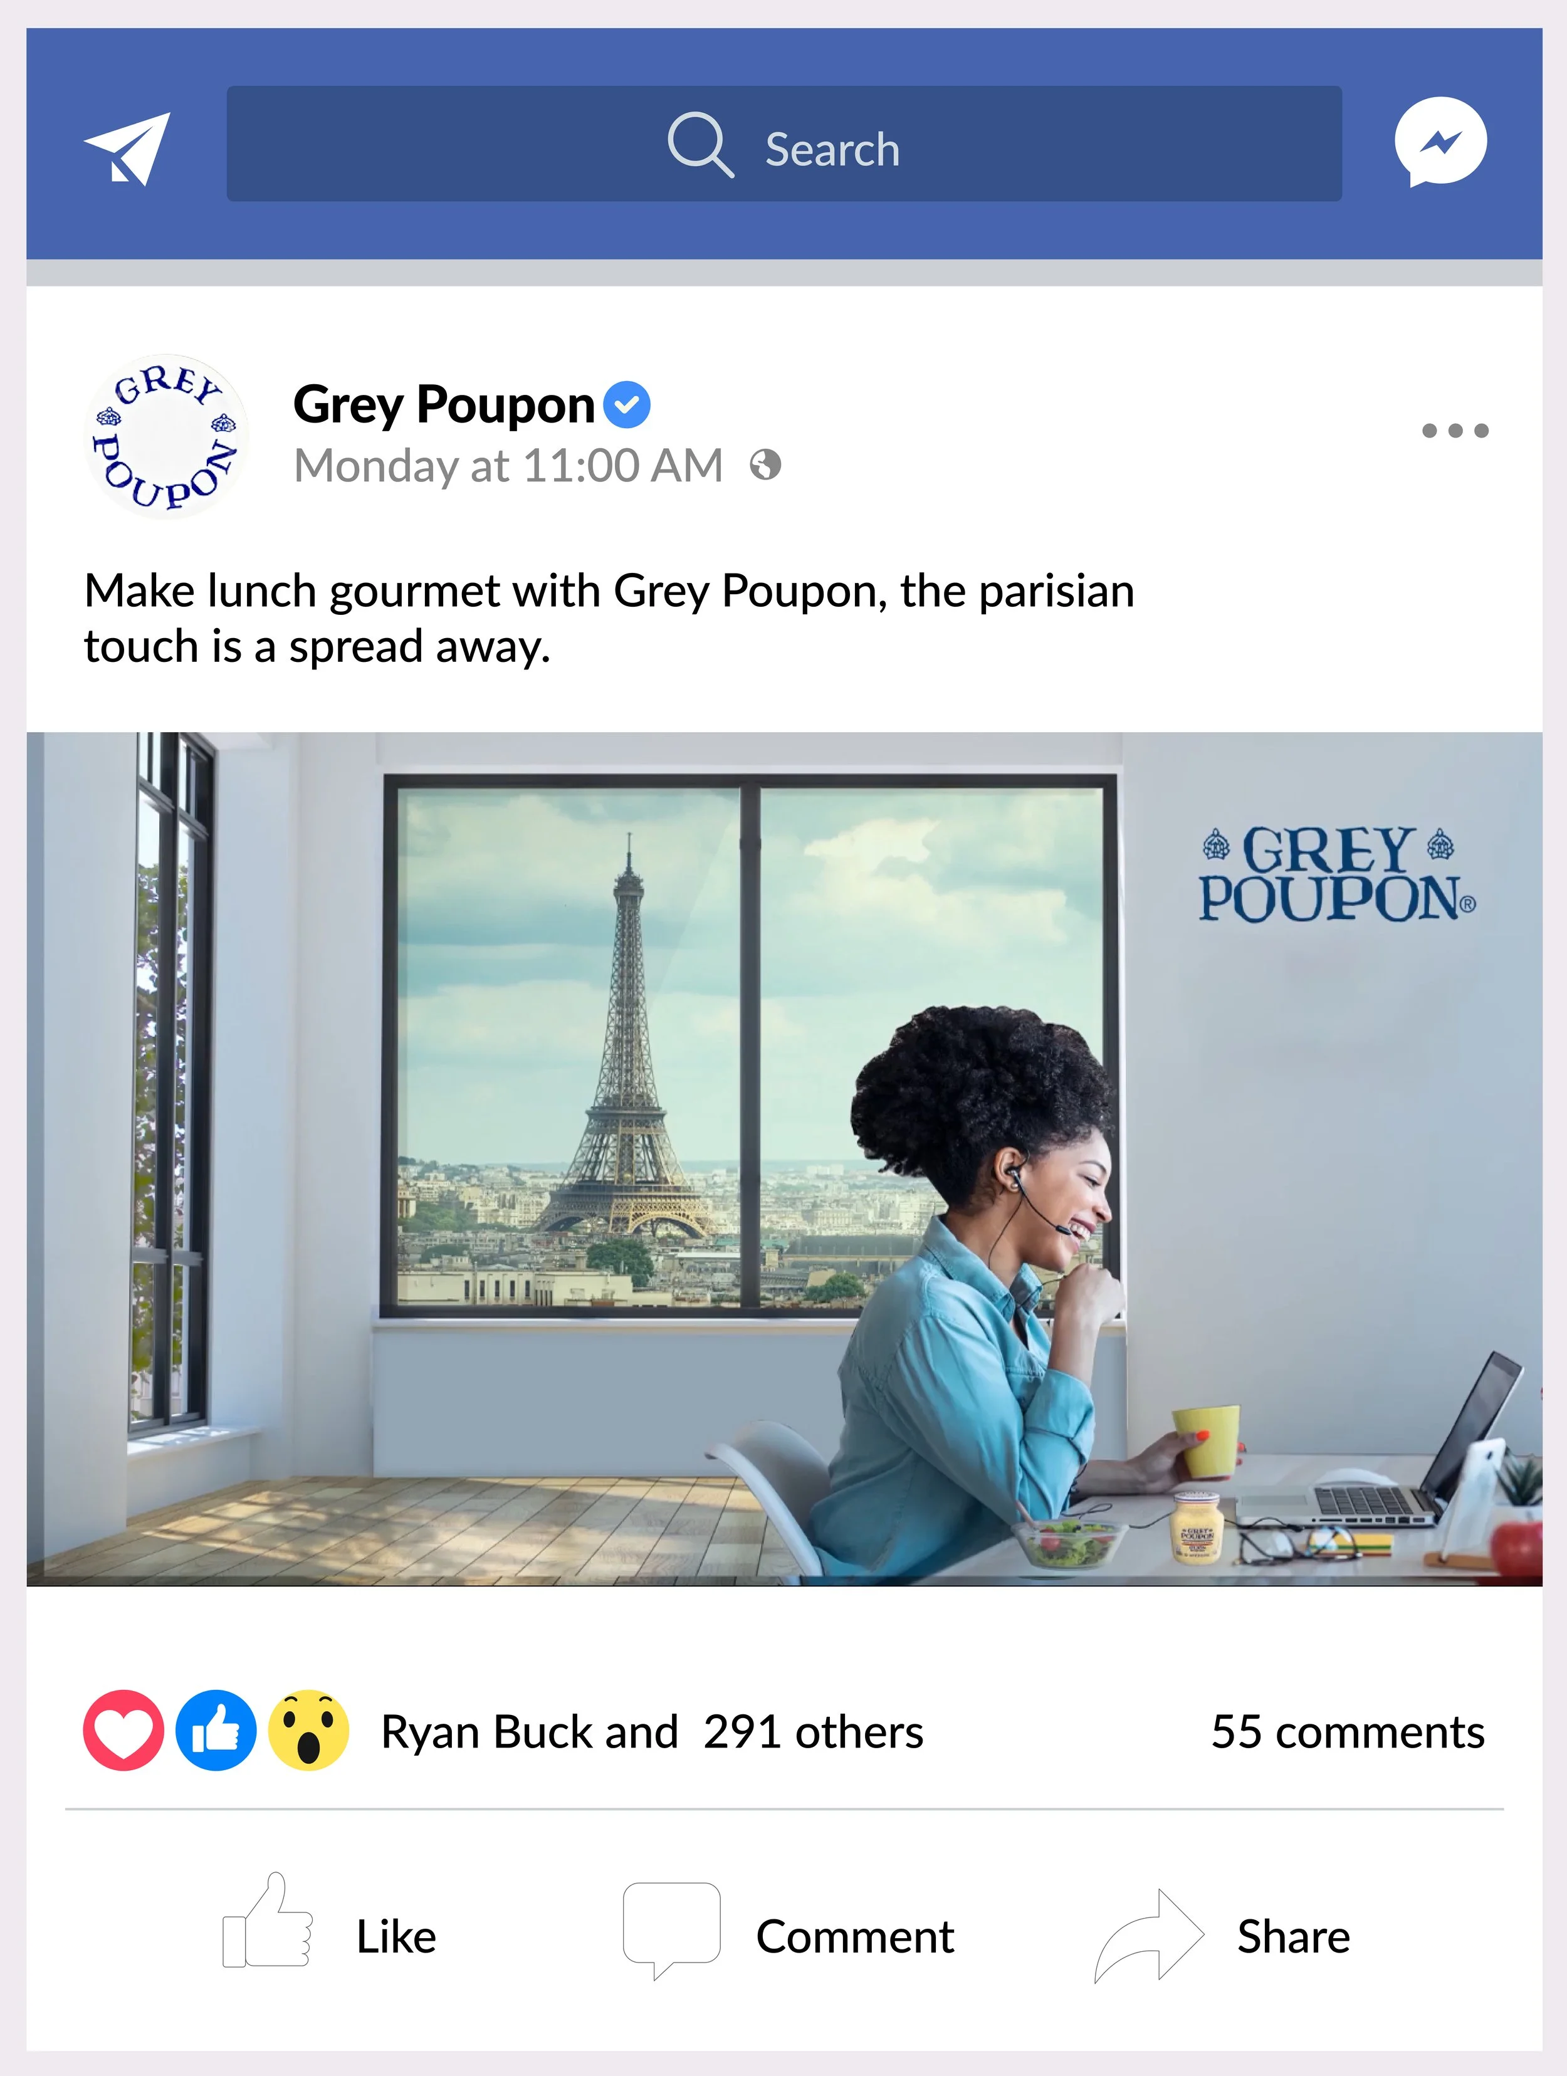Open the paper plane send icon
The width and height of the screenshot is (1567, 2076).
128,149
